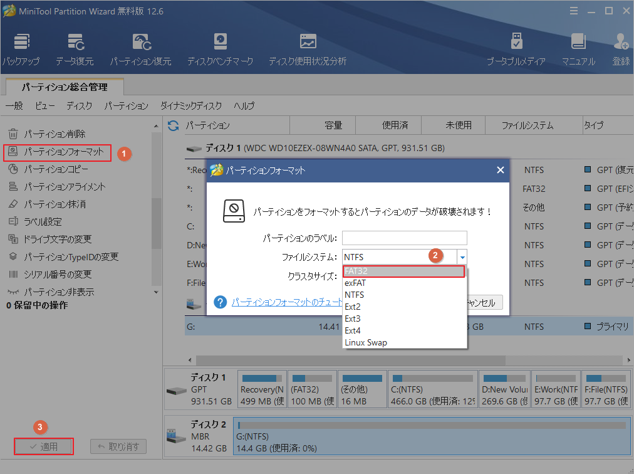Pick Ext3 in the file system list
Screen dimensions: 634x474
tap(405, 319)
